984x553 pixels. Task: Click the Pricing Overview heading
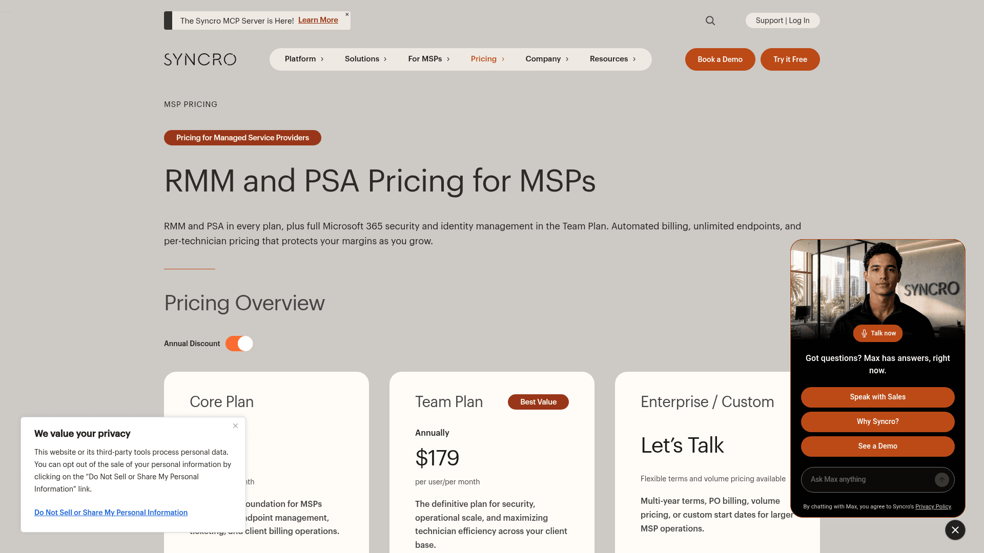coord(244,303)
